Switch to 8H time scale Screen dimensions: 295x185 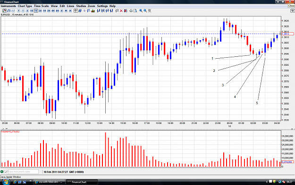click(58, 11)
